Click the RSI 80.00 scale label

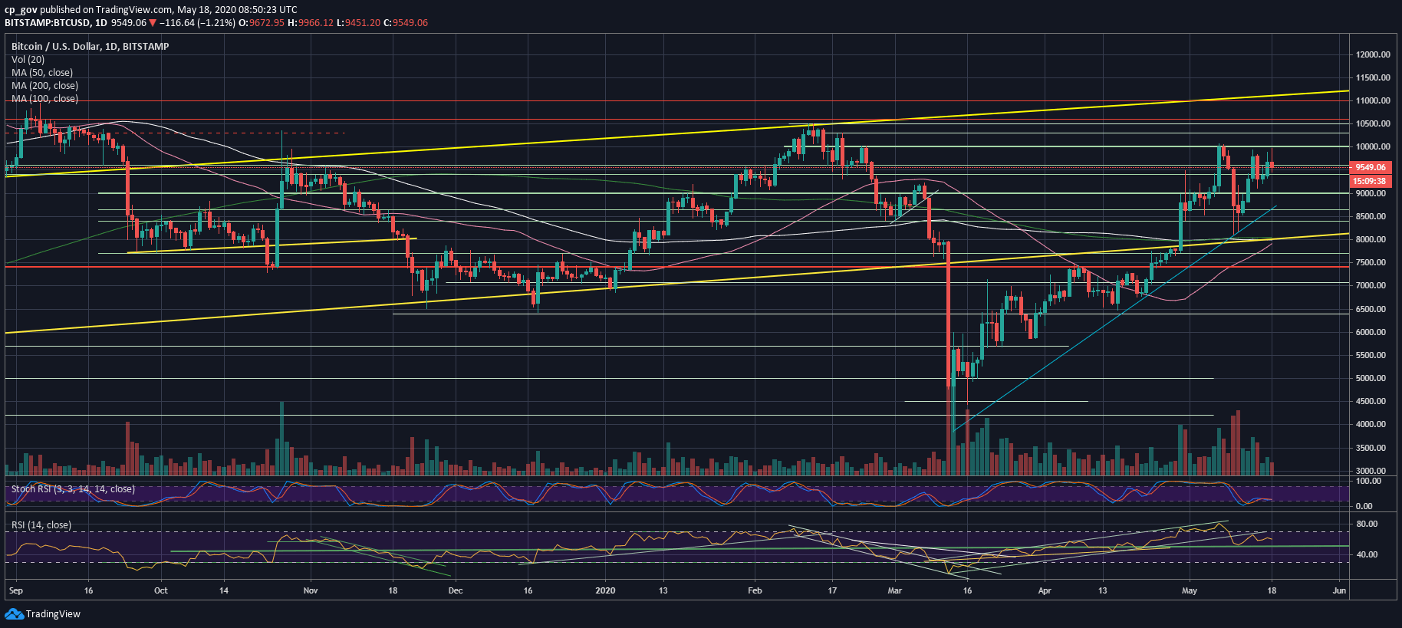pyautogui.click(x=1367, y=524)
